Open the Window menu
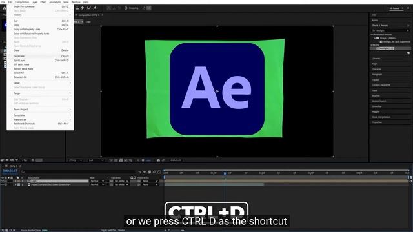 coord(76,2)
